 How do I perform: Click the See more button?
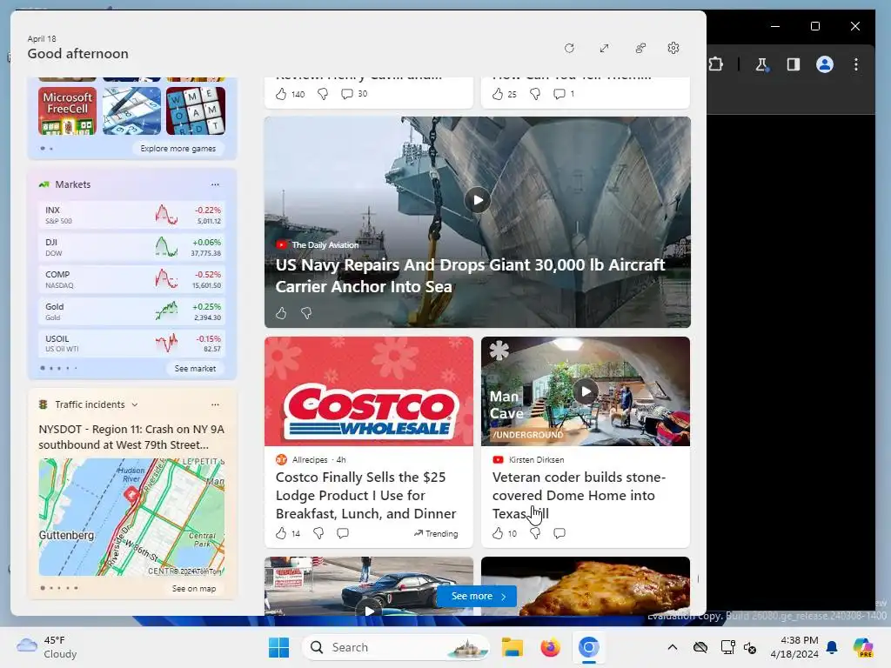tap(478, 597)
